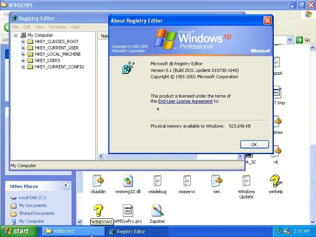Click OK in About Registry Editor dialog
Image resolution: width=316 pixels, height=237 pixels.
pyautogui.click(x=254, y=145)
